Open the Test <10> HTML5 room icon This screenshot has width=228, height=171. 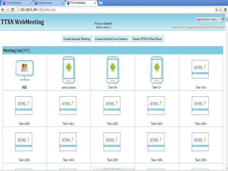[200, 69]
